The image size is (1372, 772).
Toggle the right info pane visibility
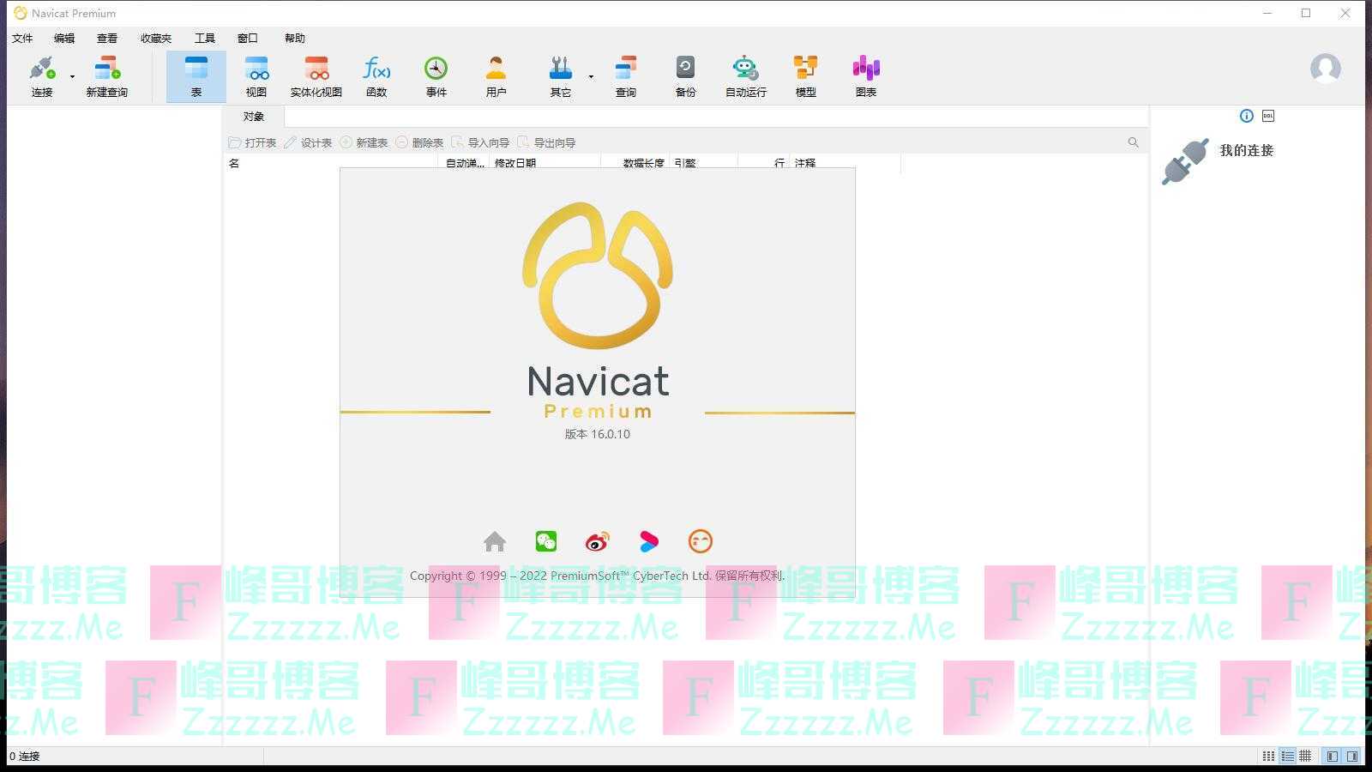(1352, 756)
